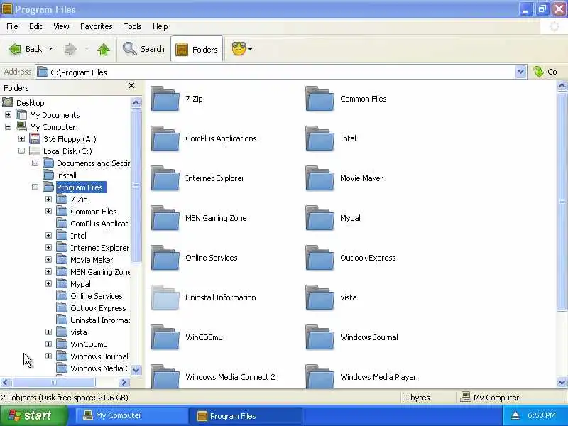Open the views dropdown arrow beside smiley
The width and height of the screenshot is (568, 426).
(x=251, y=49)
